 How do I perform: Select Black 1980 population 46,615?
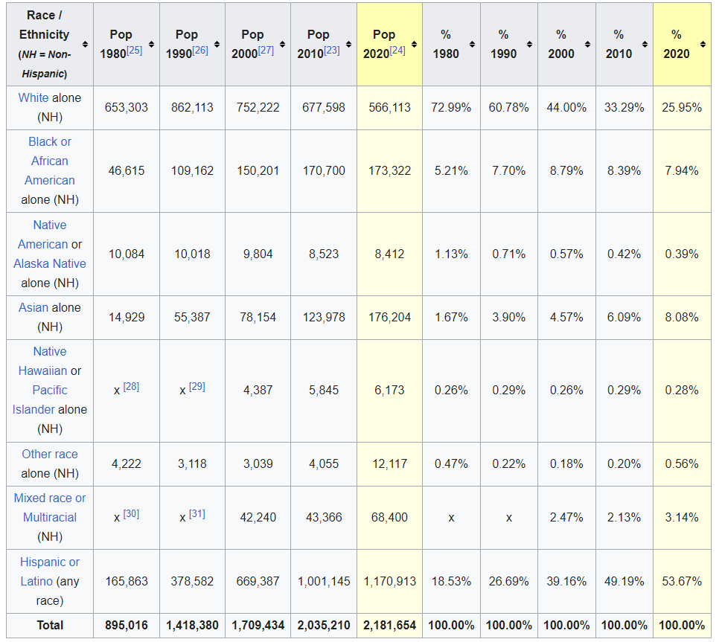127,171
